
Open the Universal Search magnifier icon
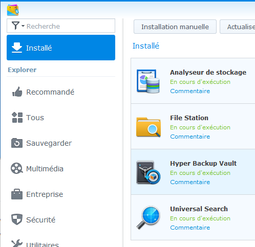click(x=148, y=218)
